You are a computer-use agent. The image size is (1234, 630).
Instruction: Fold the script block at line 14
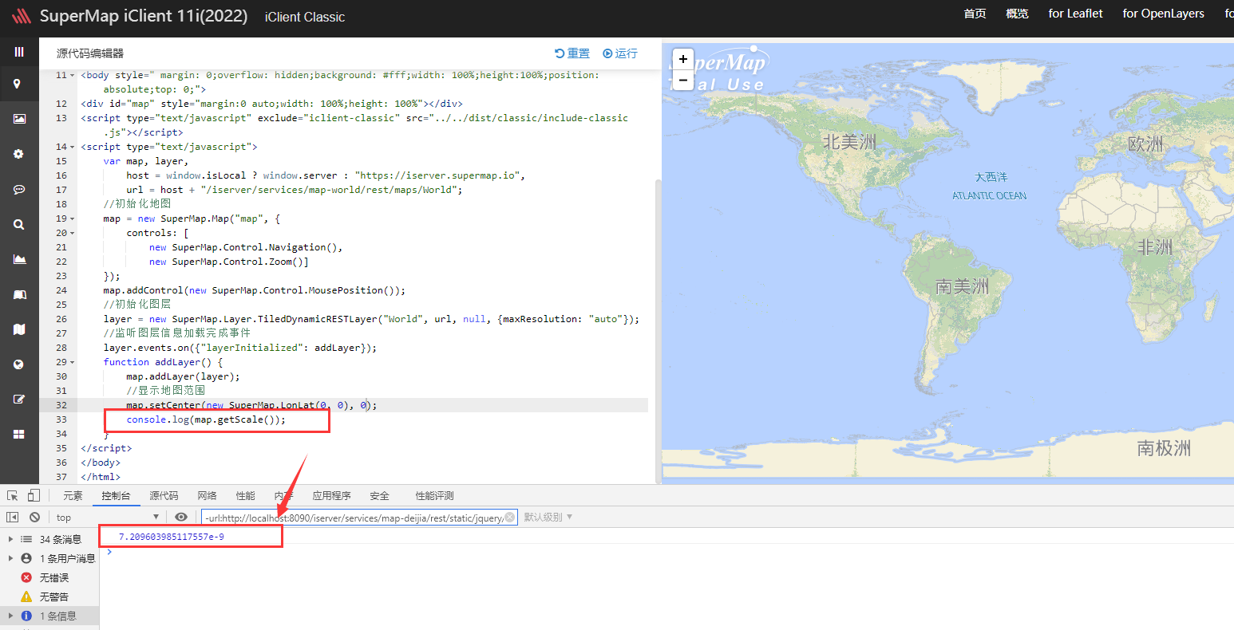point(73,147)
